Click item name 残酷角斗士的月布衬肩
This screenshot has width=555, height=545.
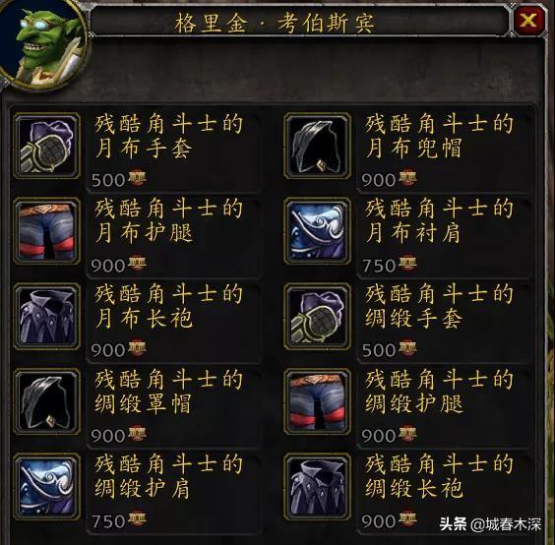[439, 220]
